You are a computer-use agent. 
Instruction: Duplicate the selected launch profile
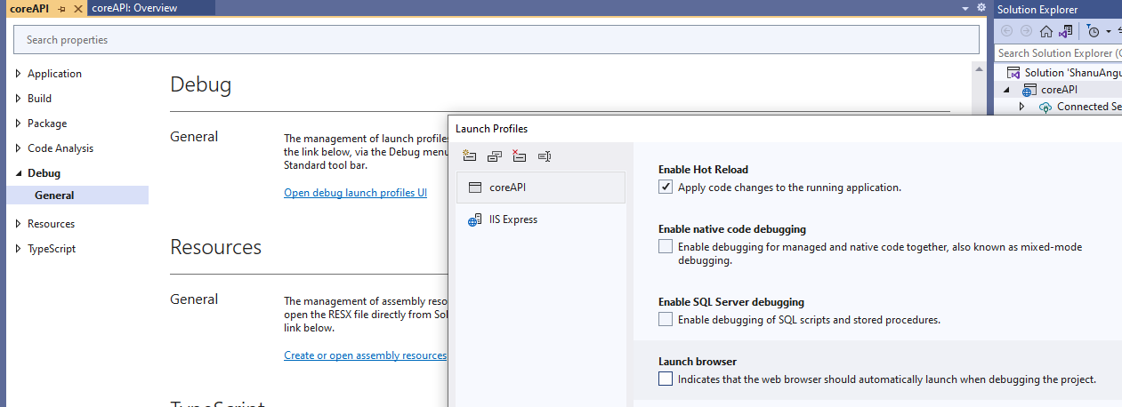pos(495,156)
